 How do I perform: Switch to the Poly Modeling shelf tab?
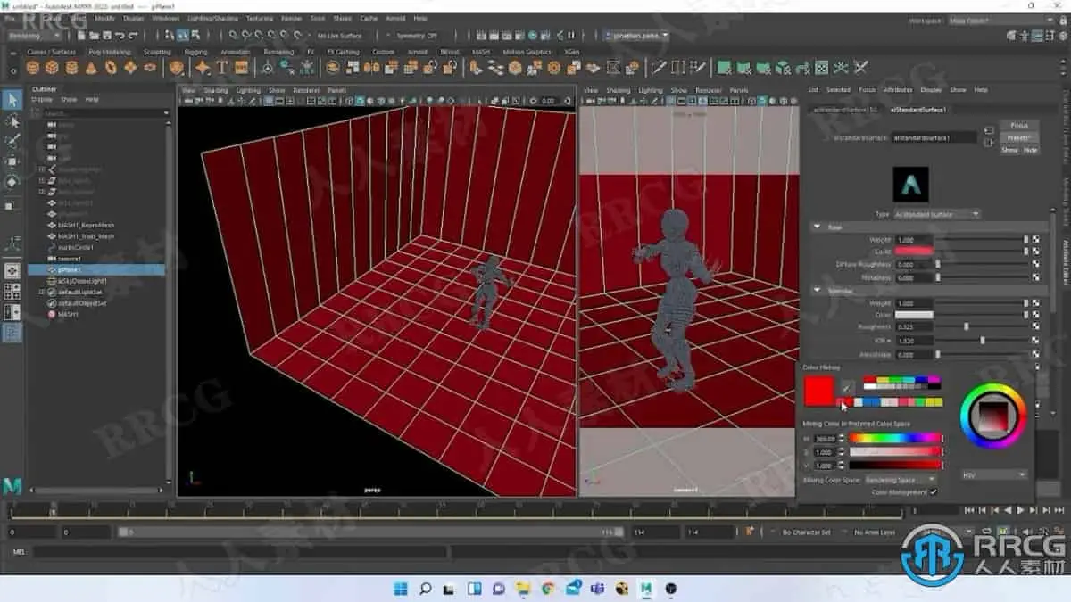[x=109, y=52]
